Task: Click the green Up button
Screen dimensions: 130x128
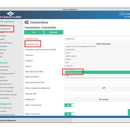Action: tap(34, 32)
